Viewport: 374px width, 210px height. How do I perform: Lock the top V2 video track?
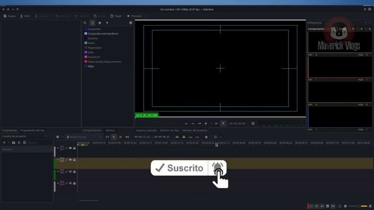point(74,148)
